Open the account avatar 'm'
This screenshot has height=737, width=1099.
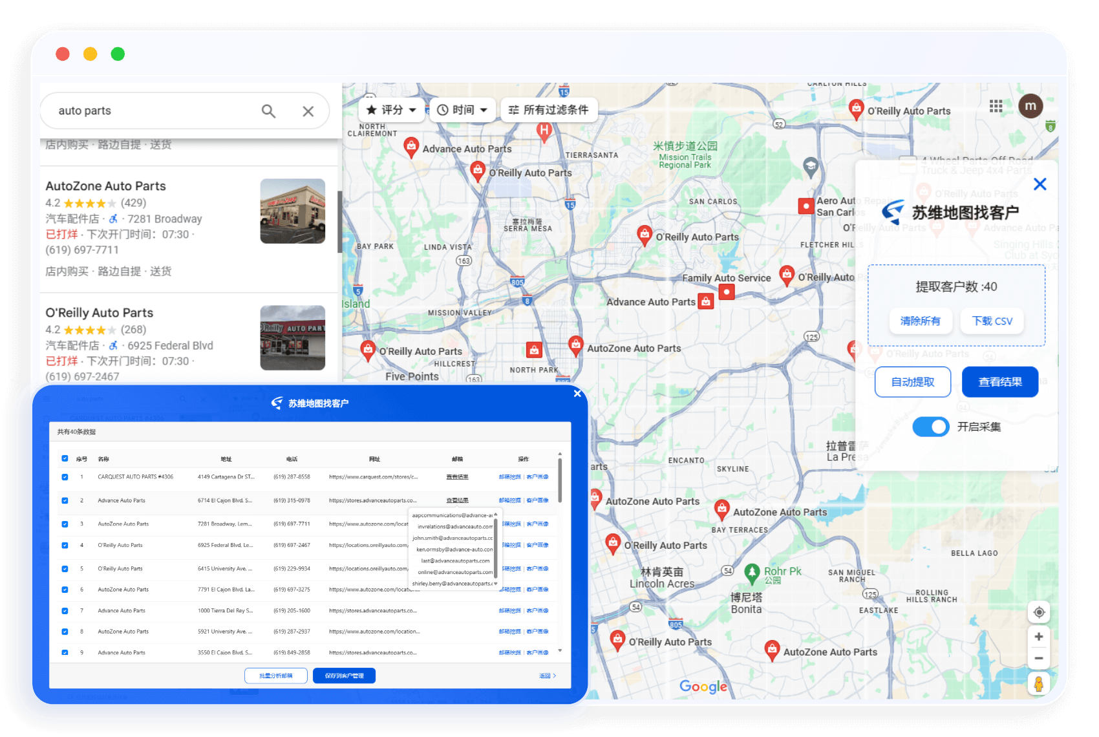(1030, 106)
